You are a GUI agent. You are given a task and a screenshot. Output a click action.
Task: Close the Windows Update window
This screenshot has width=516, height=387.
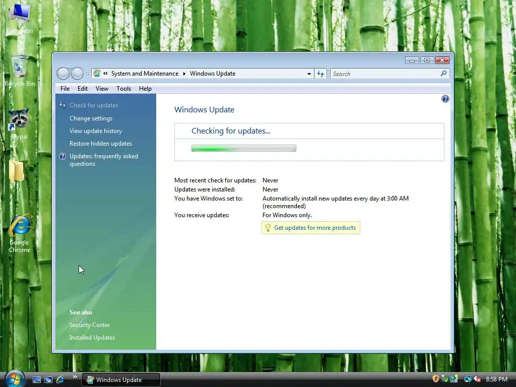pyautogui.click(x=442, y=60)
